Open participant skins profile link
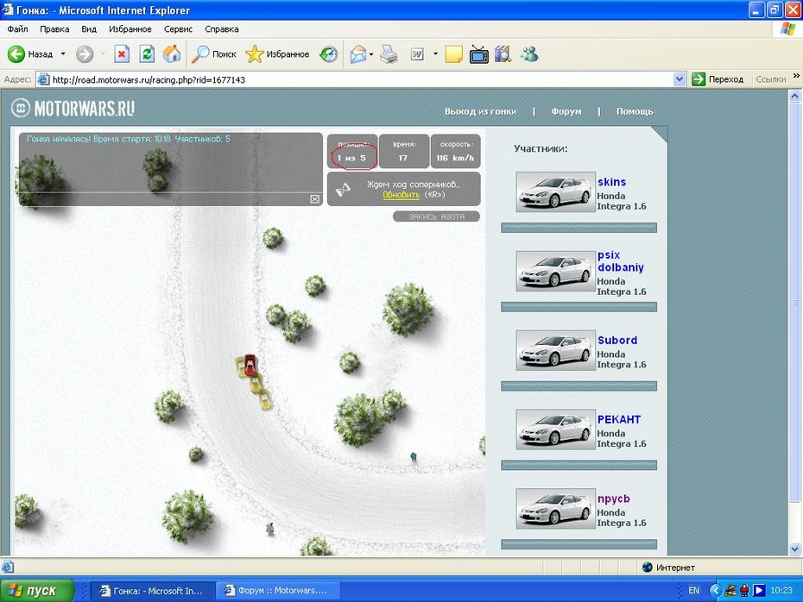The width and height of the screenshot is (803, 602). tap(611, 182)
